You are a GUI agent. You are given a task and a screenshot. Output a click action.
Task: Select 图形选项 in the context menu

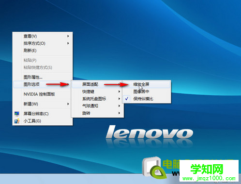[43, 84]
